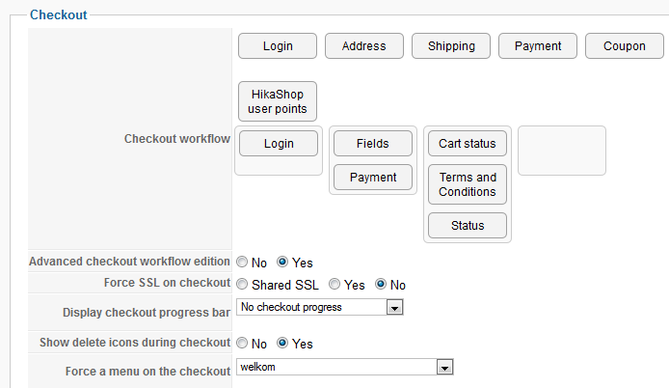The height and width of the screenshot is (388, 669).
Task: Select the Fields block in step two
Action: [x=372, y=144]
